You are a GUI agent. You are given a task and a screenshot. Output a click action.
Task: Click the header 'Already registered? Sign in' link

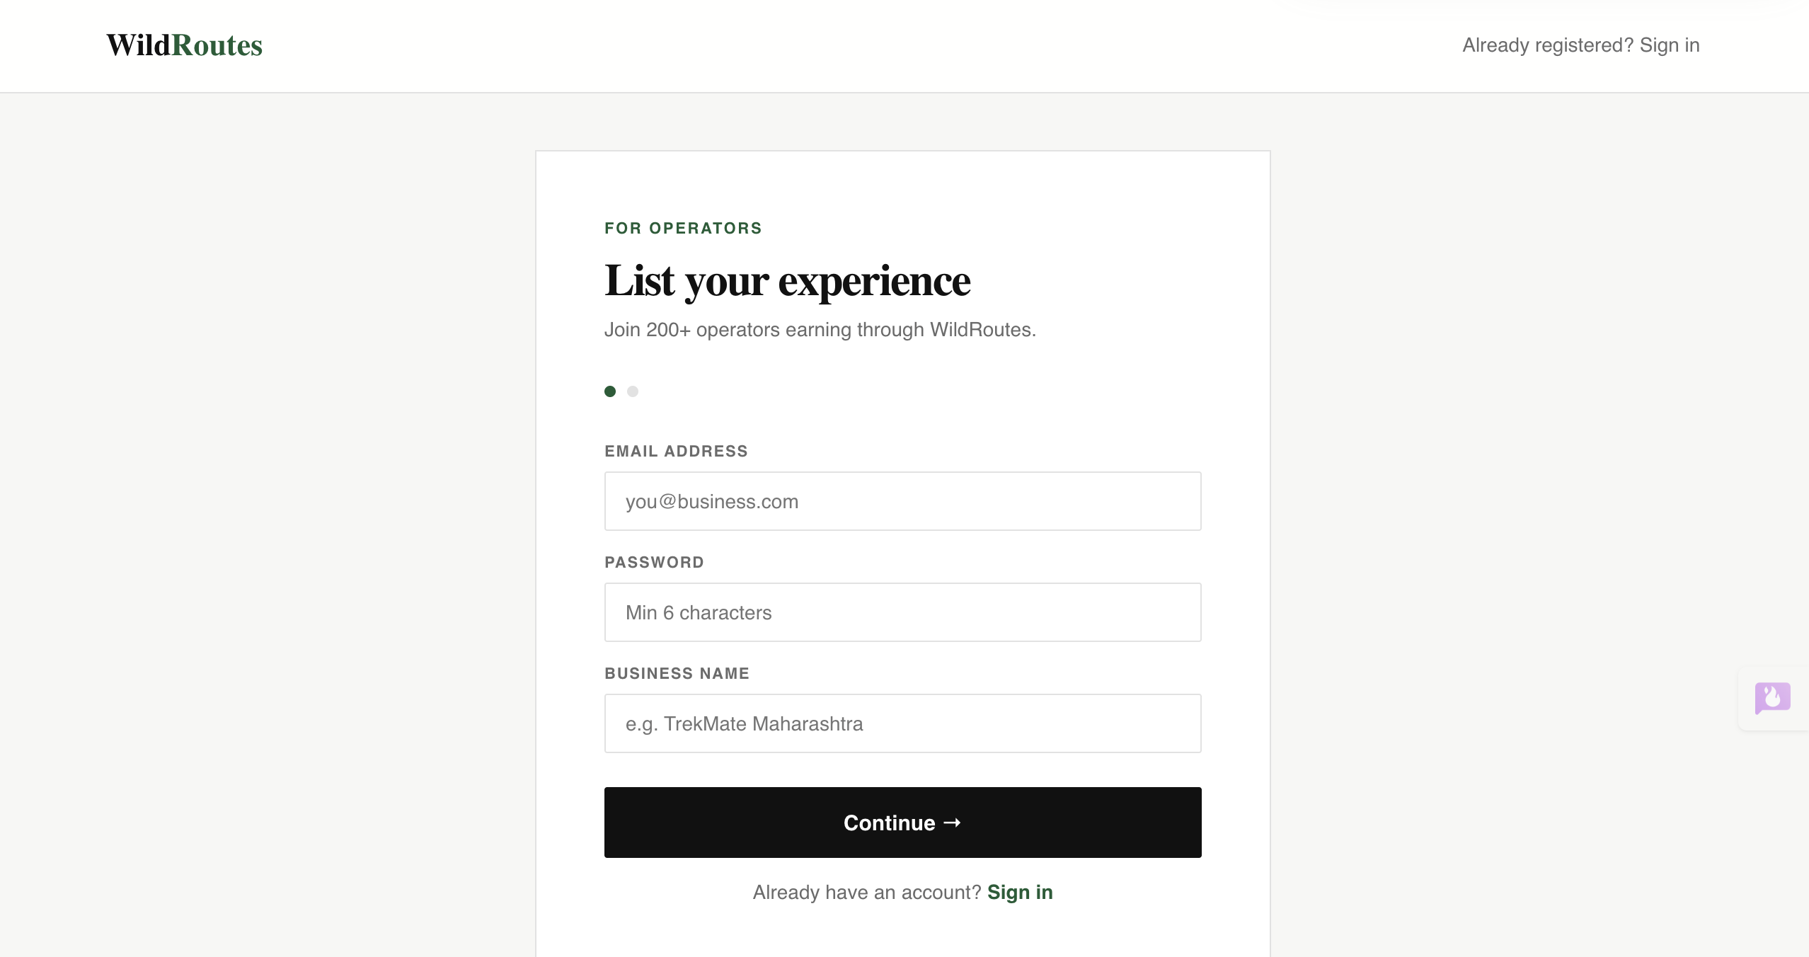[x=1581, y=45]
